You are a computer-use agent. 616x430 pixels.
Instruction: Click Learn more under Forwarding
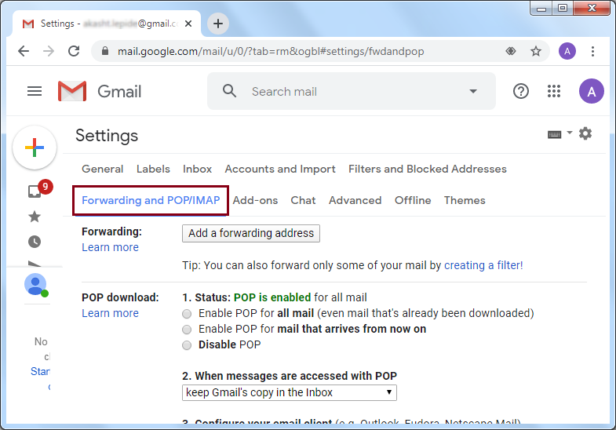click(x=110, y=247)
